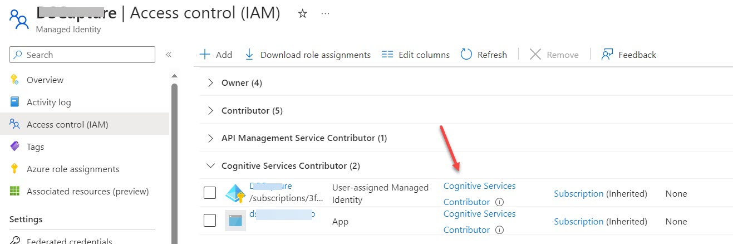This screenshot has width=733, height=244.
Task: Click the plus icon beside Add
Action: tap(205, 55)
